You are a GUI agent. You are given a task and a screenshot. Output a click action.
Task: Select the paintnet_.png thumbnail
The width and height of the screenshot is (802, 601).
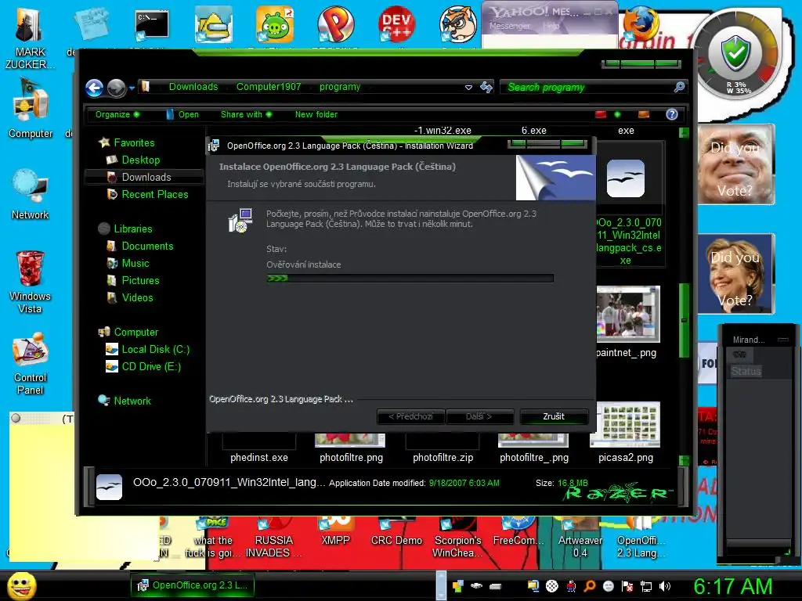[628, 314]
